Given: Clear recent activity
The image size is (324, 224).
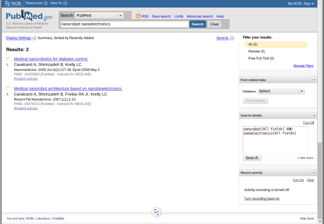Looking at the screenshot, I should 310,180.
